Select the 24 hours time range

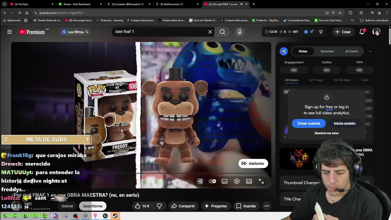pyautogui.click(x=291, y=80)
